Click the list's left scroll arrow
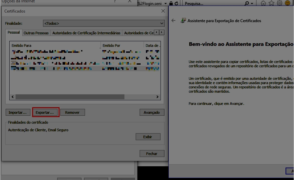 pos(13,96)
